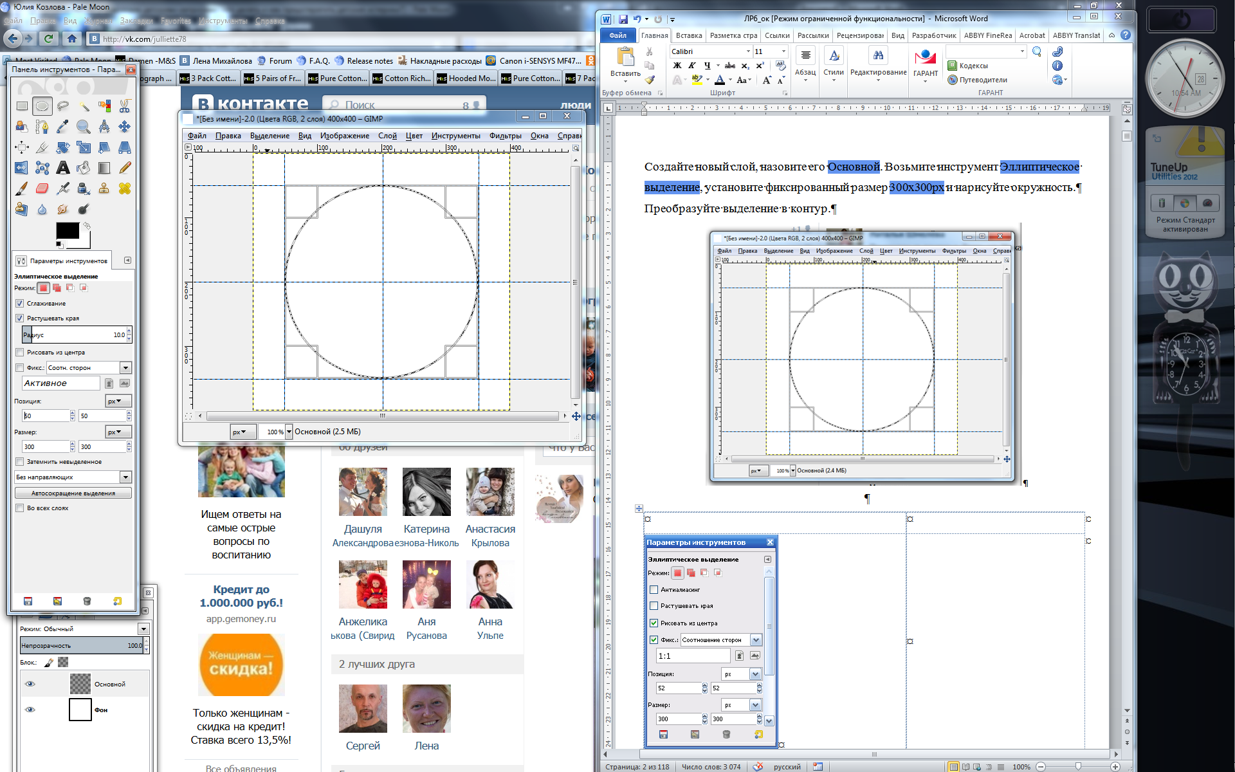Open the Без направляющих dropdown

tap(125, 477)
